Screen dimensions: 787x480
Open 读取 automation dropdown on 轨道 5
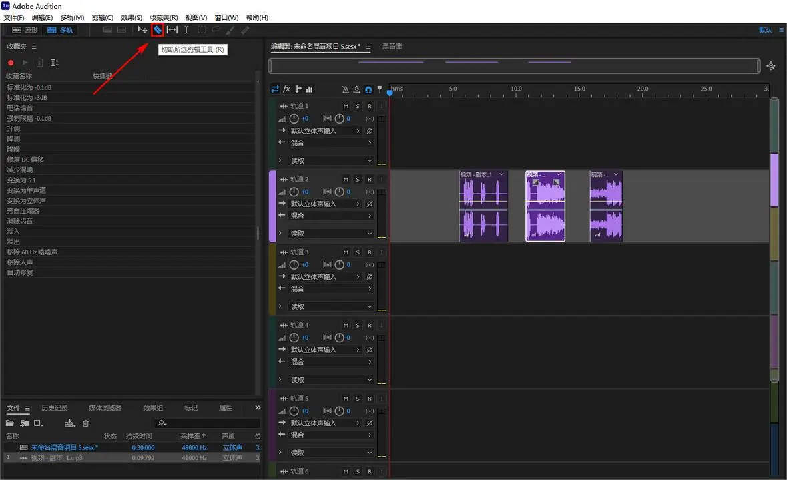pos(331,453)
